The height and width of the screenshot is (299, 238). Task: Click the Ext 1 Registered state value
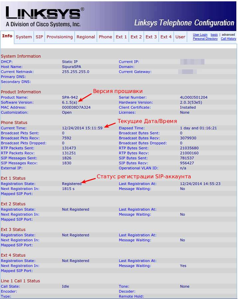click(x=72, y=184)
